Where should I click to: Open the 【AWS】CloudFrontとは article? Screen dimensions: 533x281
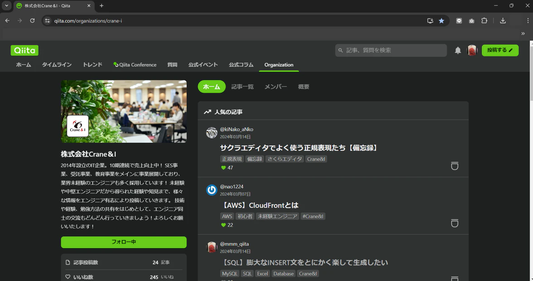(x=259, y=205)
